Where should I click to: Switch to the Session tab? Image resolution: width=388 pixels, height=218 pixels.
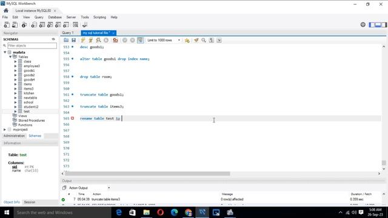(x=30, y=202)
